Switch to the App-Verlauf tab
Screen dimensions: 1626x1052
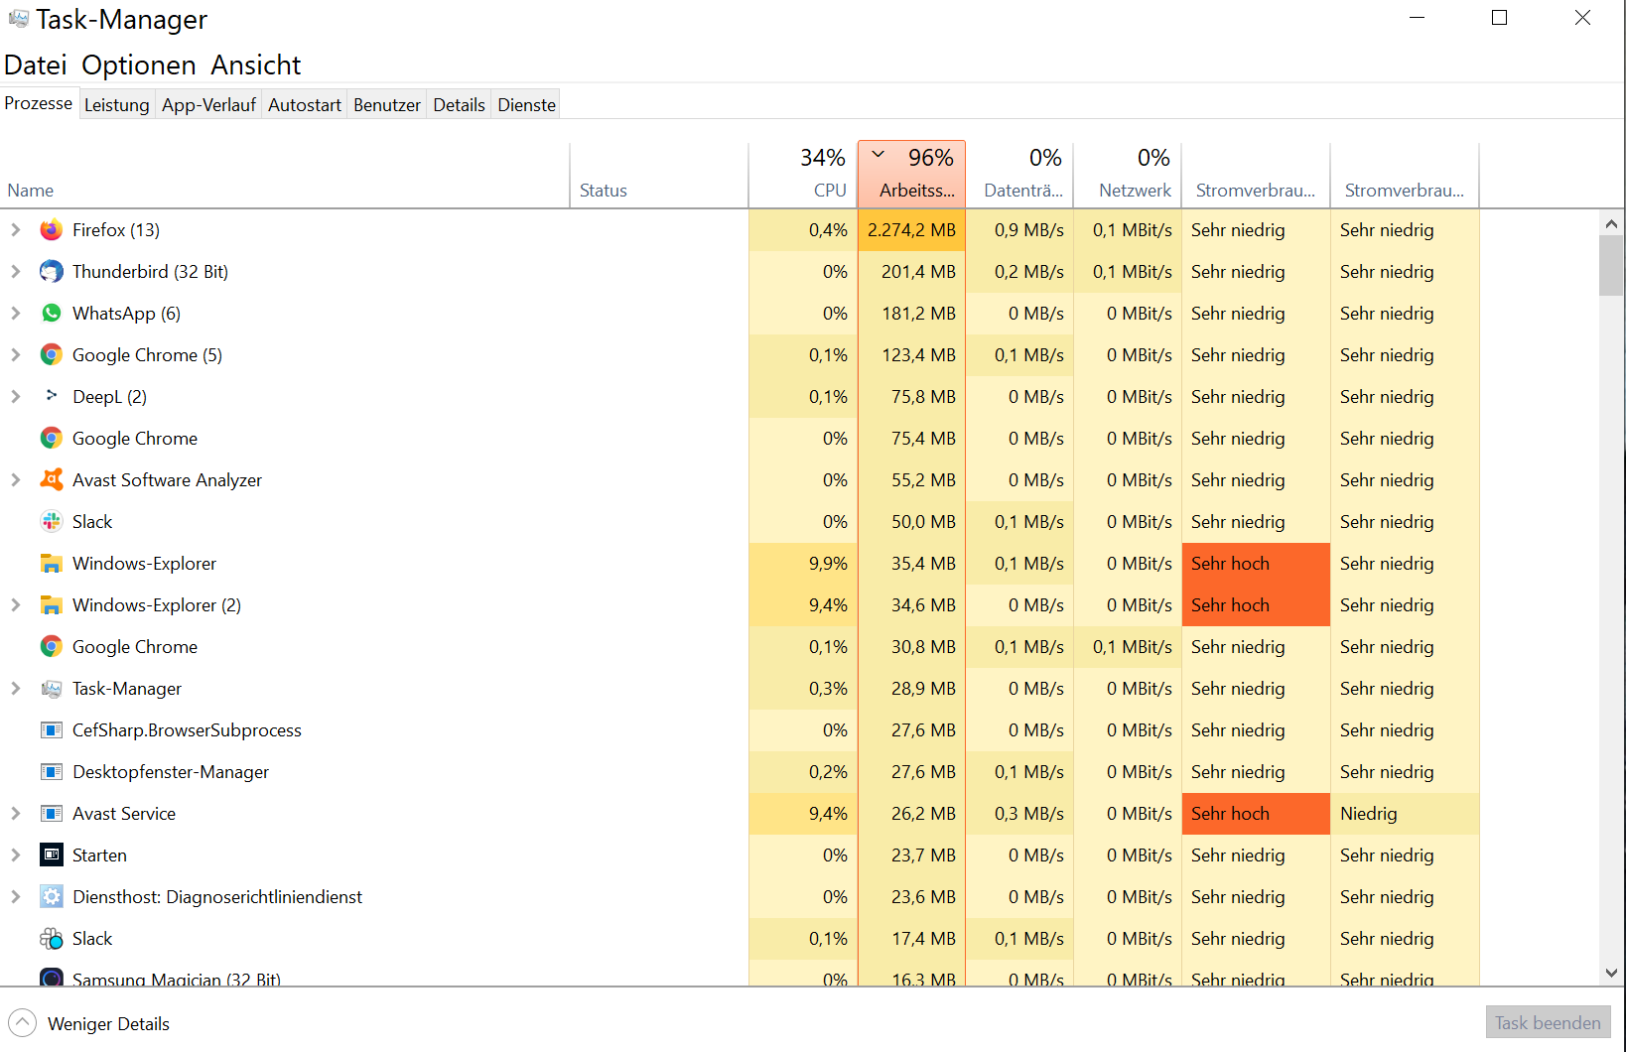tap(208, 105)
